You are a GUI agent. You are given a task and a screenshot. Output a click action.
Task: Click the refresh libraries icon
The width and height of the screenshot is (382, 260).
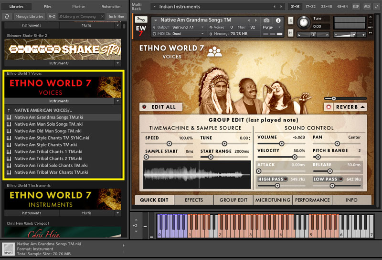pos(7,17)
